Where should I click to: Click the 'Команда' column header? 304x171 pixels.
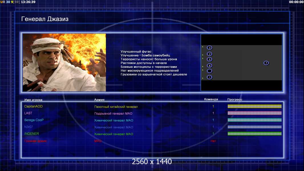pos(211,99)
